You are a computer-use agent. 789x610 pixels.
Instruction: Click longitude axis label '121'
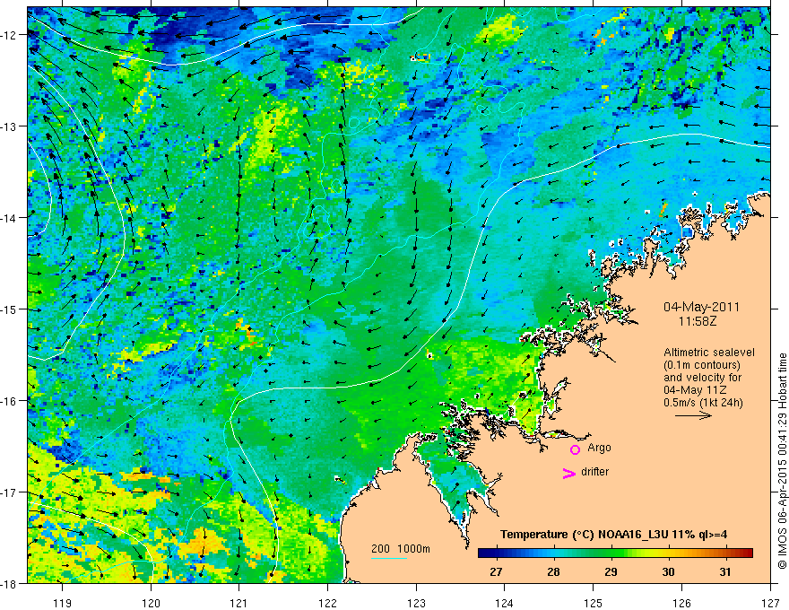tap(239, 603)
